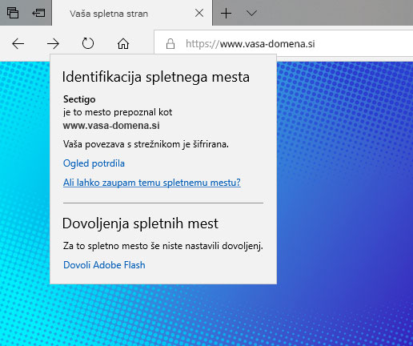The image size is (413, 346).
Task: Go to the Home page icon
Action: [123, 43]
